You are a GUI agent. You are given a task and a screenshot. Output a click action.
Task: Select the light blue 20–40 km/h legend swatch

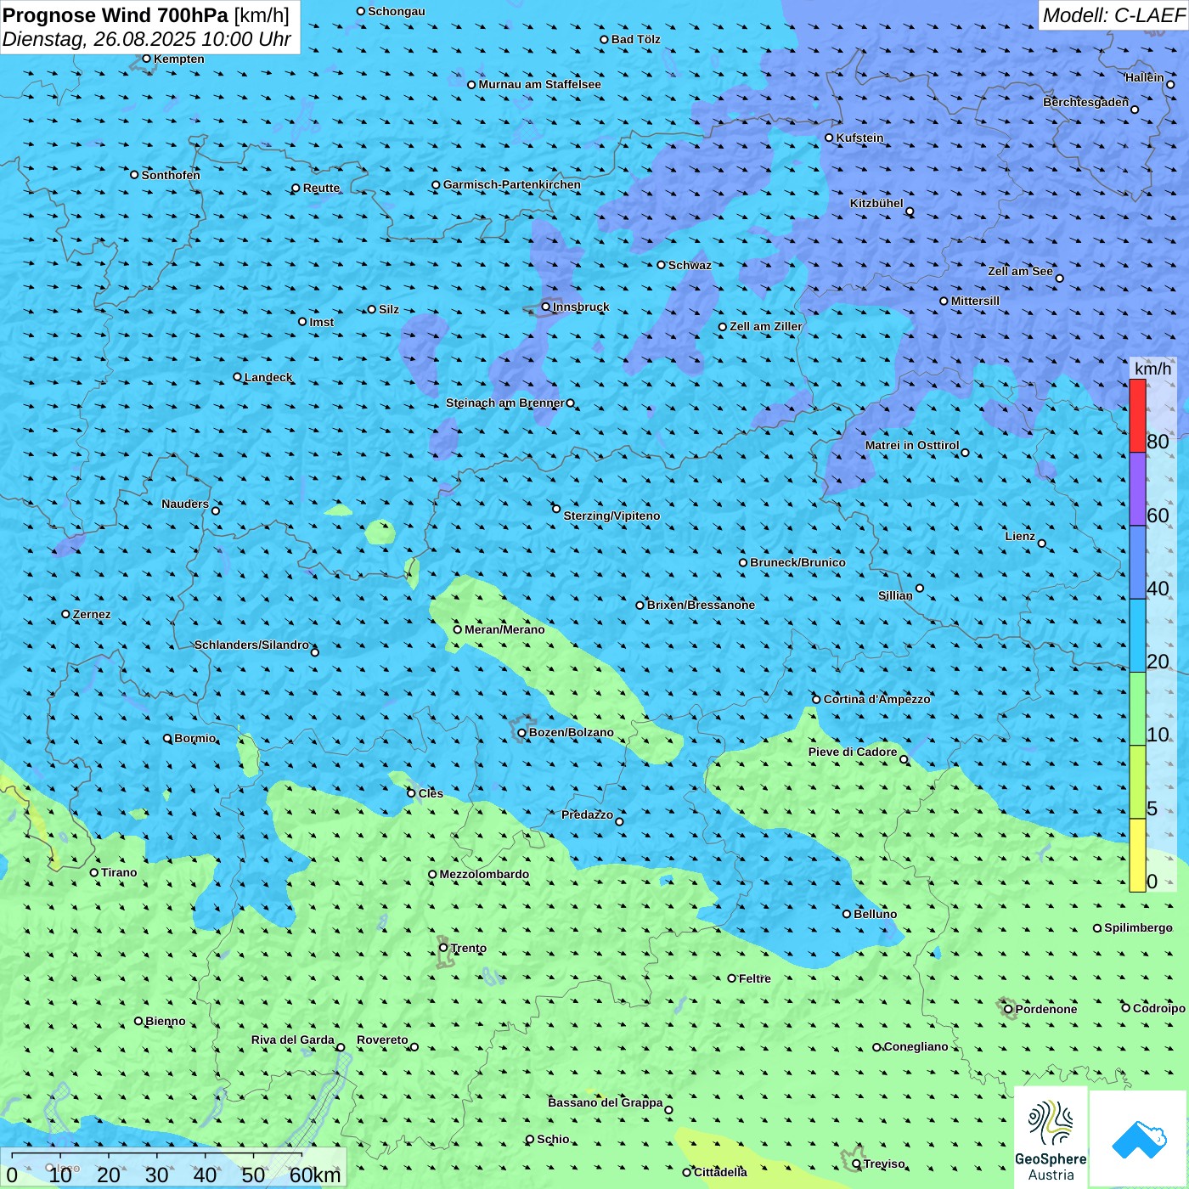[1137, 635]
